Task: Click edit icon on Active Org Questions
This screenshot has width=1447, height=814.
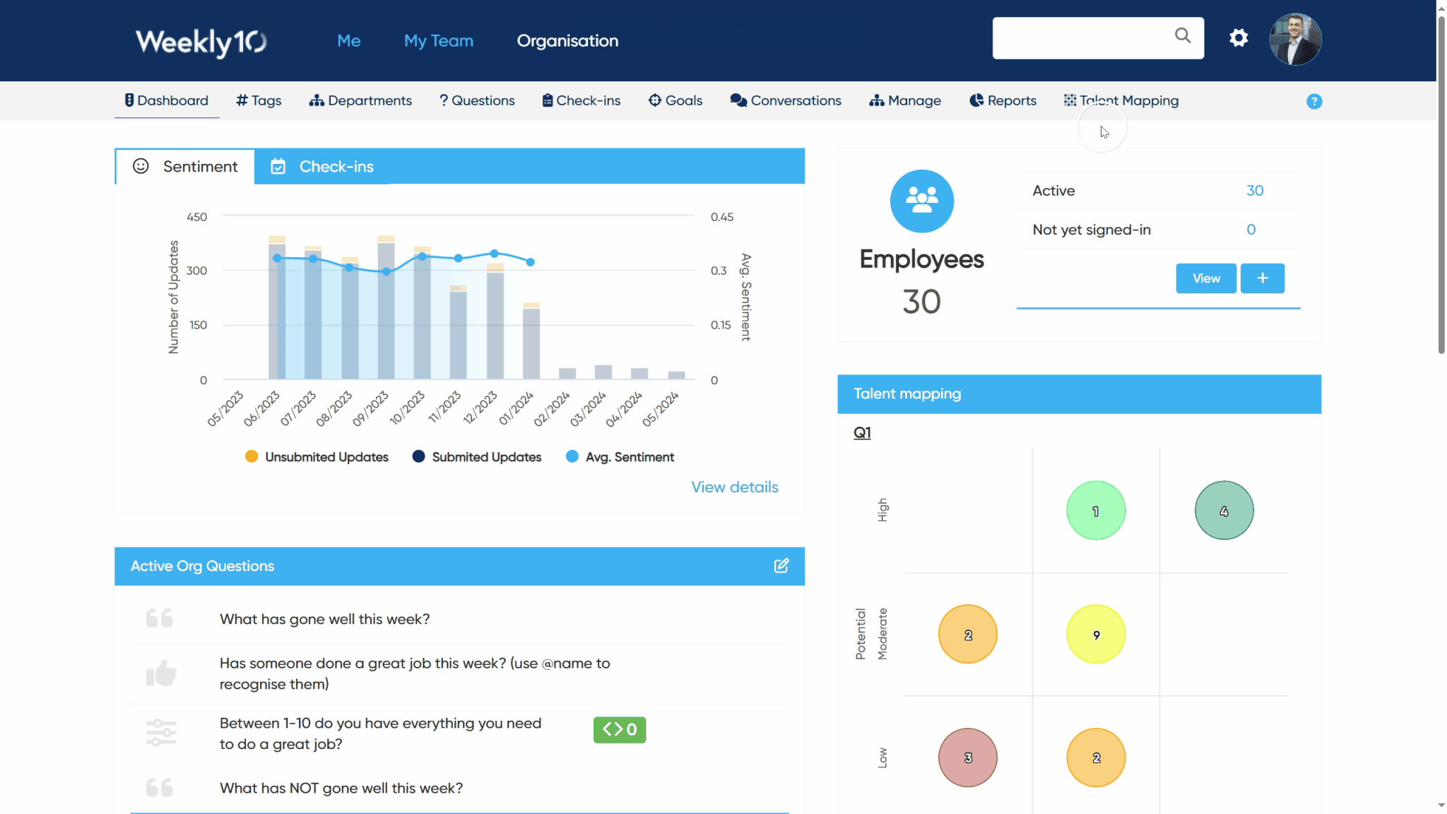Action: tap(781, 566)
